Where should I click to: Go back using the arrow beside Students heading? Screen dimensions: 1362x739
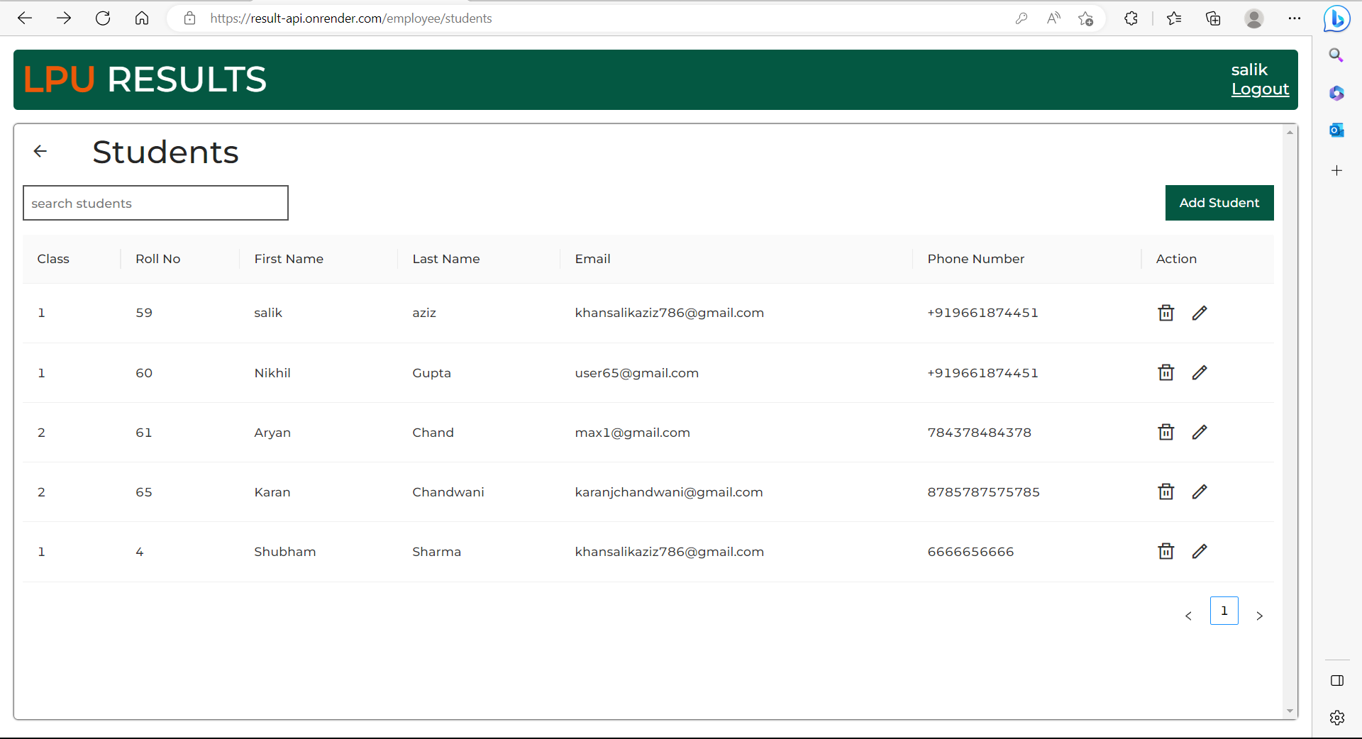coord(40,151)
